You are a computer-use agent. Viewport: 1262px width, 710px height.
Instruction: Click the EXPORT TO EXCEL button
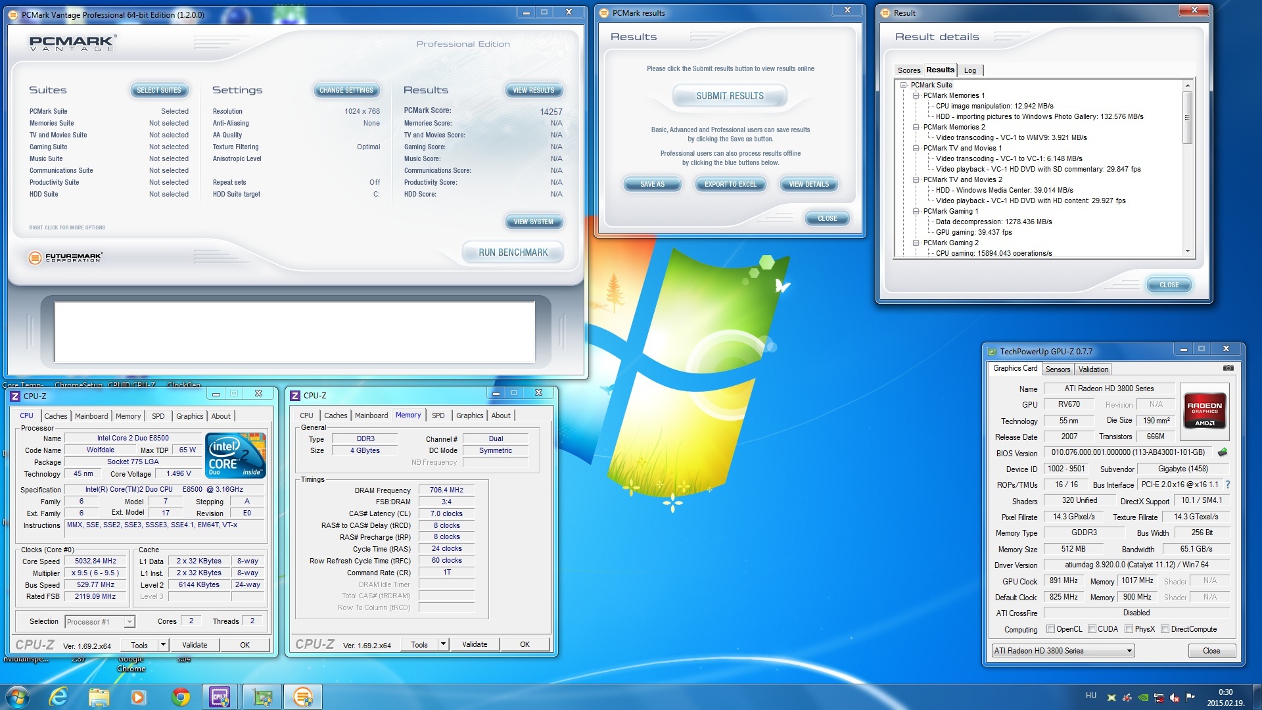click(730, 185)
